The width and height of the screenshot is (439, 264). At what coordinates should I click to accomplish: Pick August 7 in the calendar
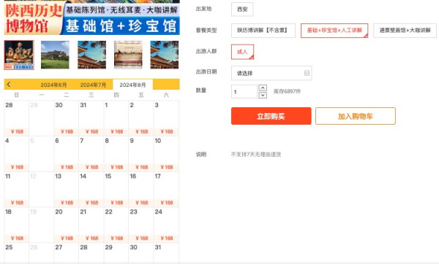[91, 154]
